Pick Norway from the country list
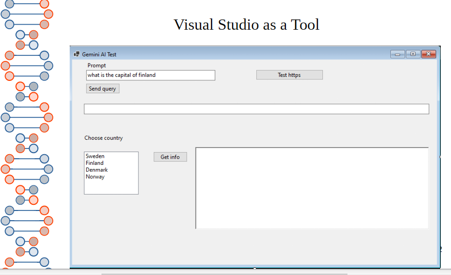 (95, 177)
